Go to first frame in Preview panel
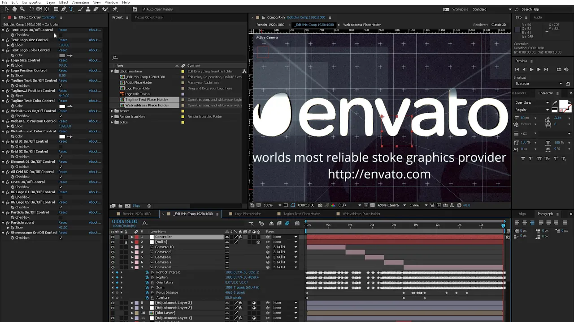The width and height of the screenshot is (574, 322). [517, 69]
